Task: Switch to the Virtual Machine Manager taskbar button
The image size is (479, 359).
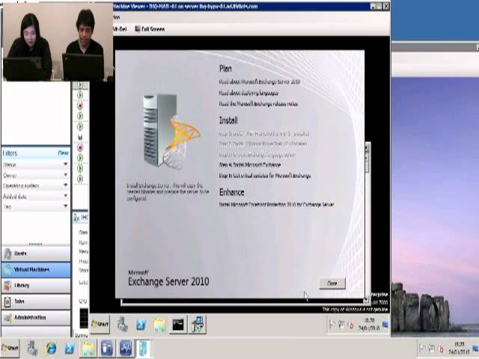Action: coord(107,349)
